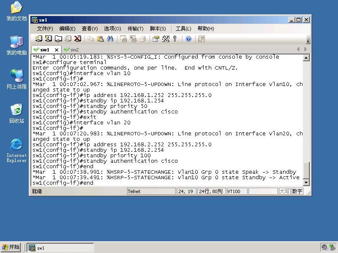Open the 帮助(H) menu
Viewport: 338px width, 253px height.
206,29
